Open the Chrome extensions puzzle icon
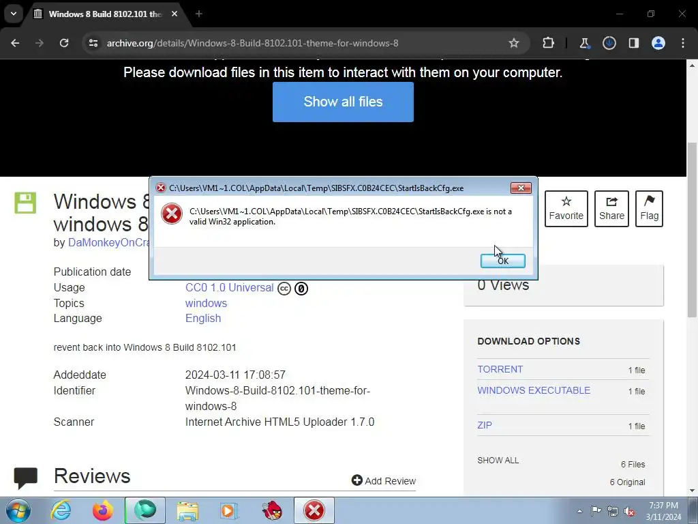Screen dimensions: 698x524 point(549,43)
